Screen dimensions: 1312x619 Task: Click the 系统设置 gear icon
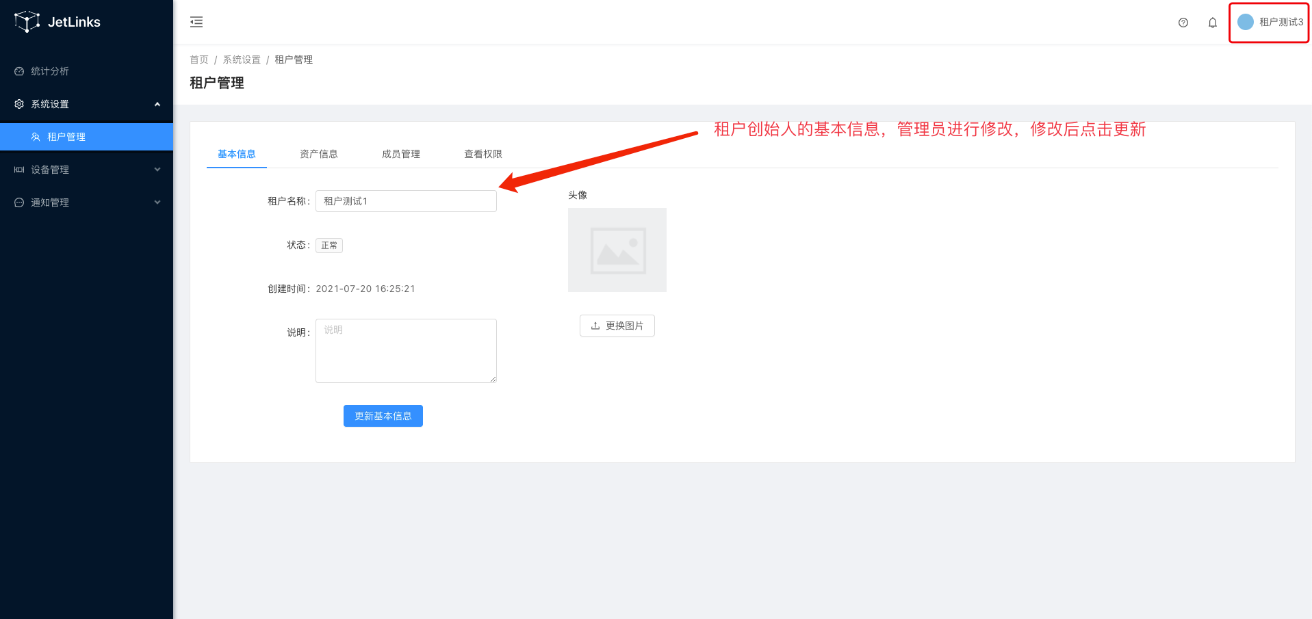pyautogui.click(x=19, y=104)
